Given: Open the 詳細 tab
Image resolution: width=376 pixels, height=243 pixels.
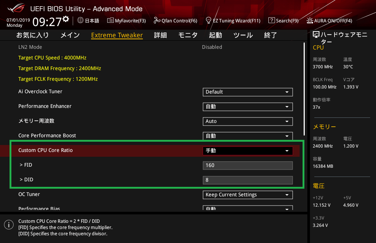Looking at the screenshot, I should point(160,35).
